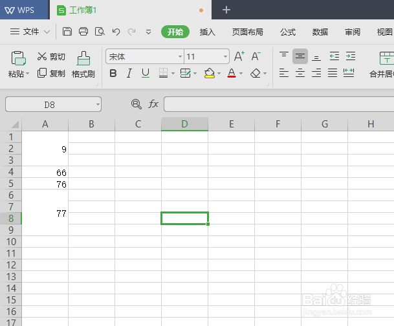
Task: Select cell containing 76
Action: click(45, 184)
